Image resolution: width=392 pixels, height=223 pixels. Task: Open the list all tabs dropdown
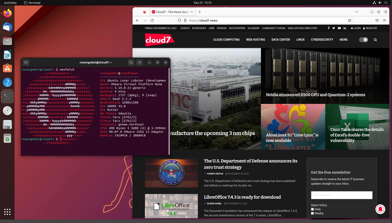pyautogui.click(x=357, y=12)
